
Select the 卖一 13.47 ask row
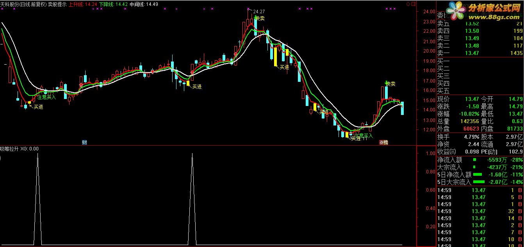click(480, 53)
